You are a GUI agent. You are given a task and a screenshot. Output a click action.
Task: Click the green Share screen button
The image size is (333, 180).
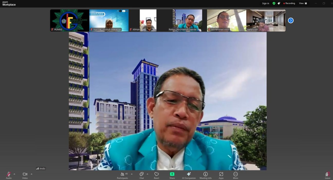(172, 175)
